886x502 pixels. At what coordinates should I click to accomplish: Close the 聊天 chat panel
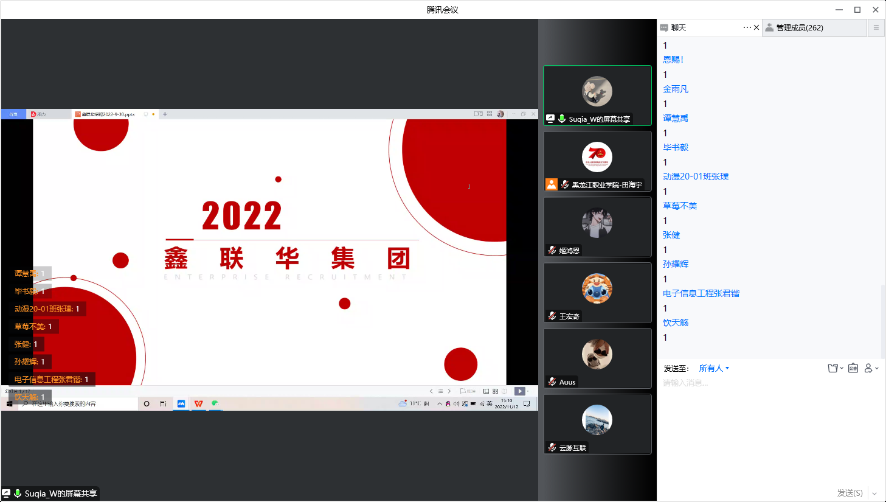pos(756,27)
